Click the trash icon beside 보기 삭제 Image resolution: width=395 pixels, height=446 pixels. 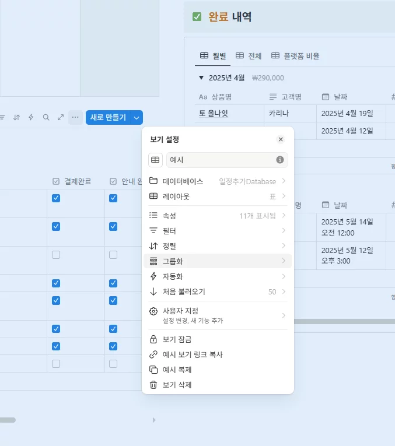[x=153, y=385]
